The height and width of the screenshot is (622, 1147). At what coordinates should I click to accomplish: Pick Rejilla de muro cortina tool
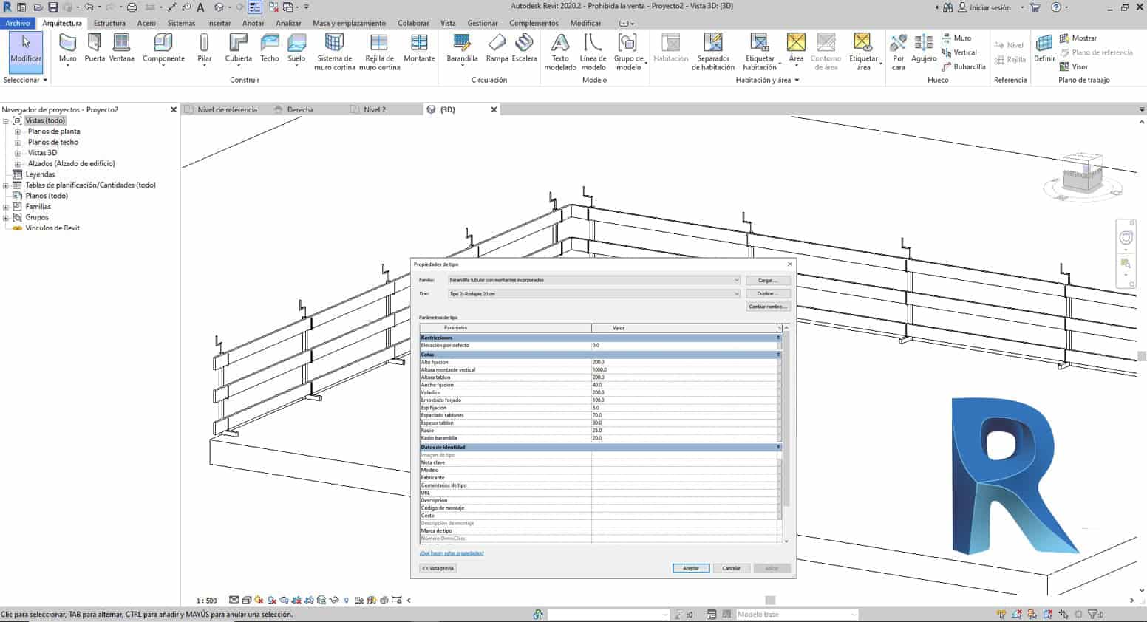379,52
